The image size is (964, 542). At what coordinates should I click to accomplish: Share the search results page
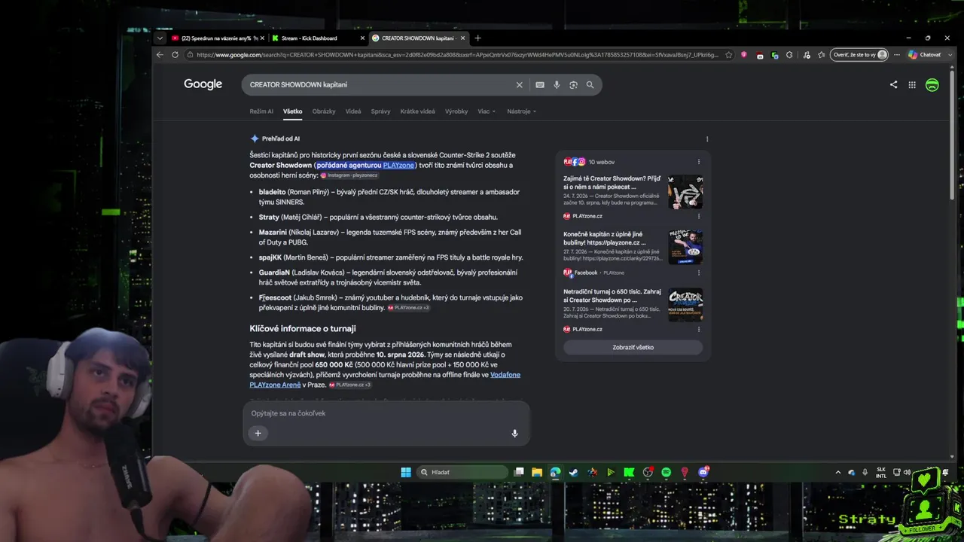[x=893, y=85]
